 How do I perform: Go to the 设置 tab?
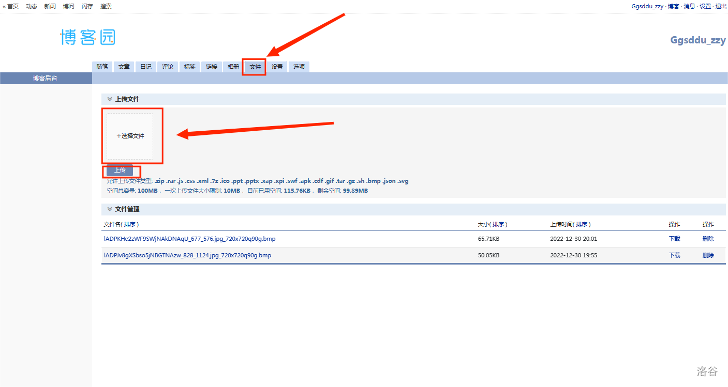[277, 67]
